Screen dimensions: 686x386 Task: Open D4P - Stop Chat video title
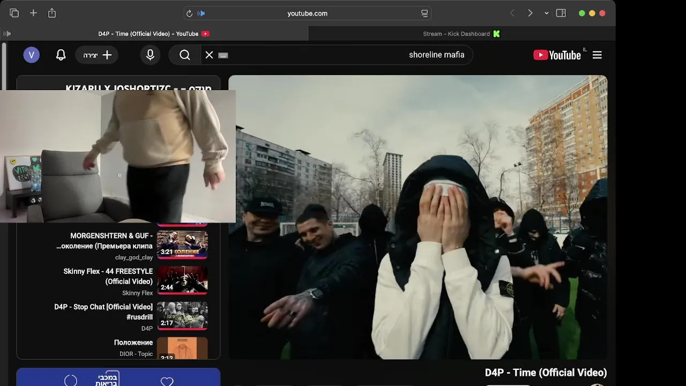tap(103, 311)
